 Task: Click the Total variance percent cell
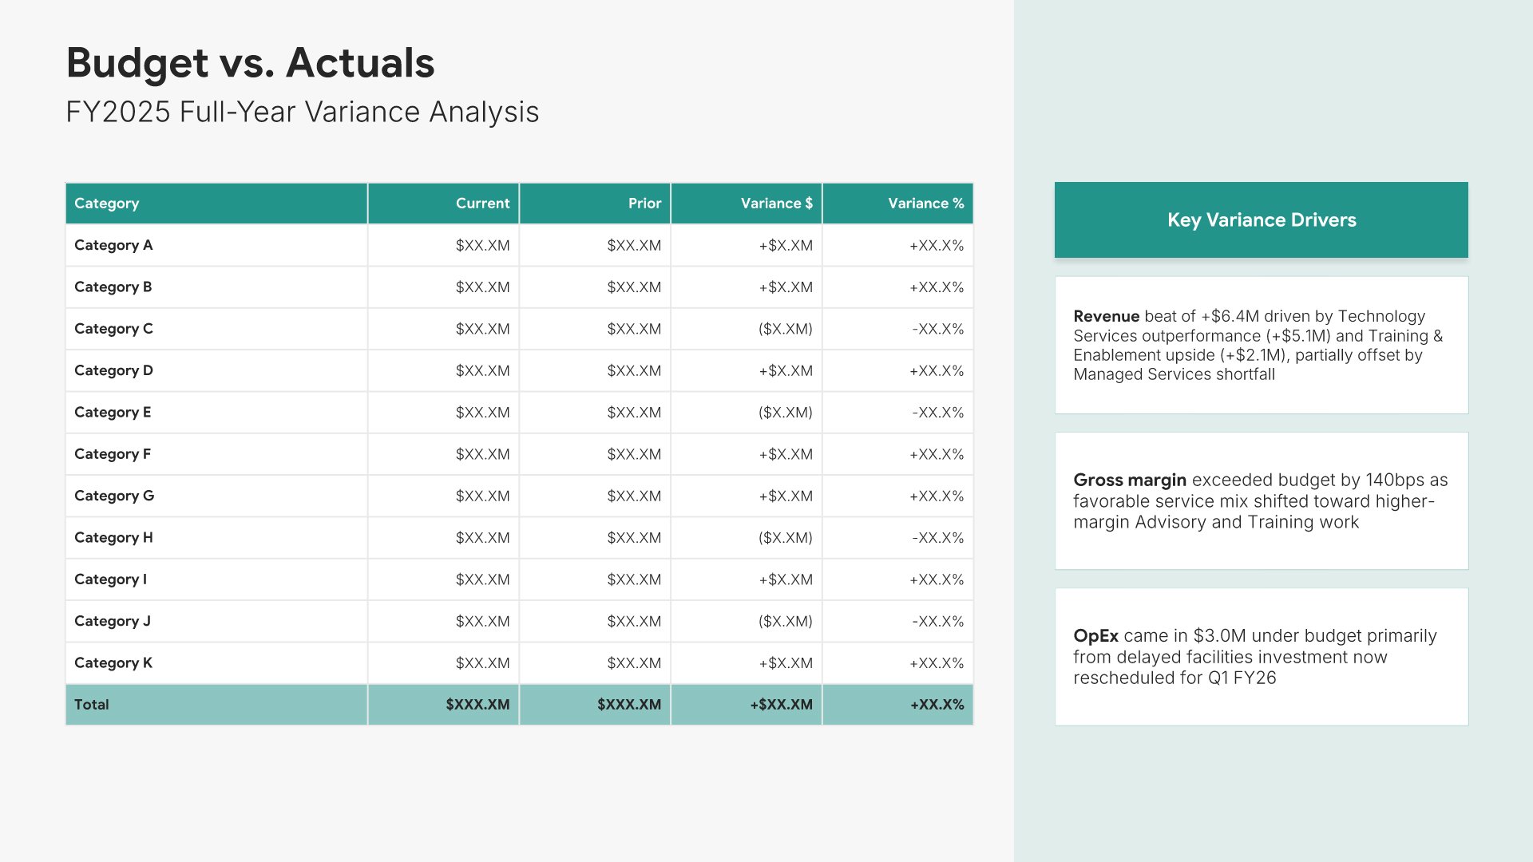tap(937, 705)
